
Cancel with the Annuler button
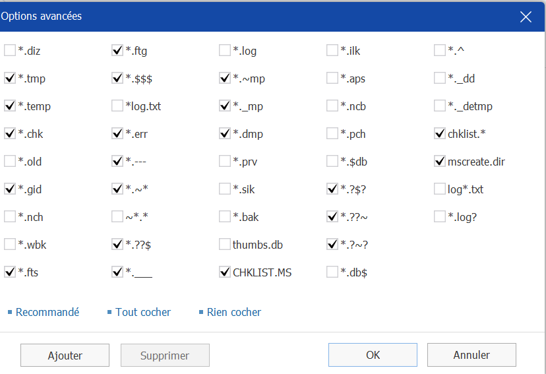tap(471, 355)
